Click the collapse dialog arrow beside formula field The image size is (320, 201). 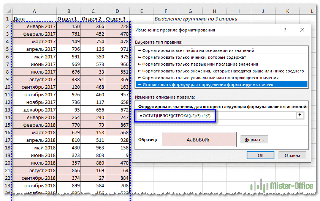(x=300, y=116)
